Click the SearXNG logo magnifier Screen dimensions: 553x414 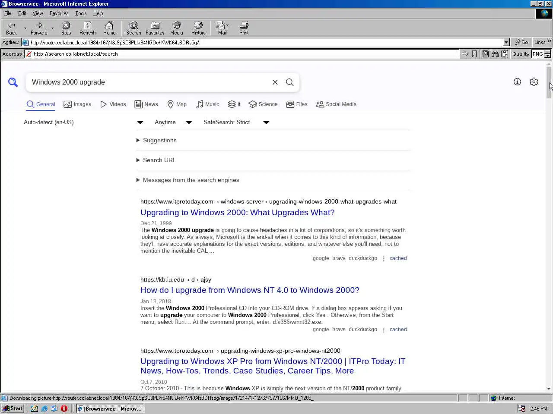[x=13, y=82]
